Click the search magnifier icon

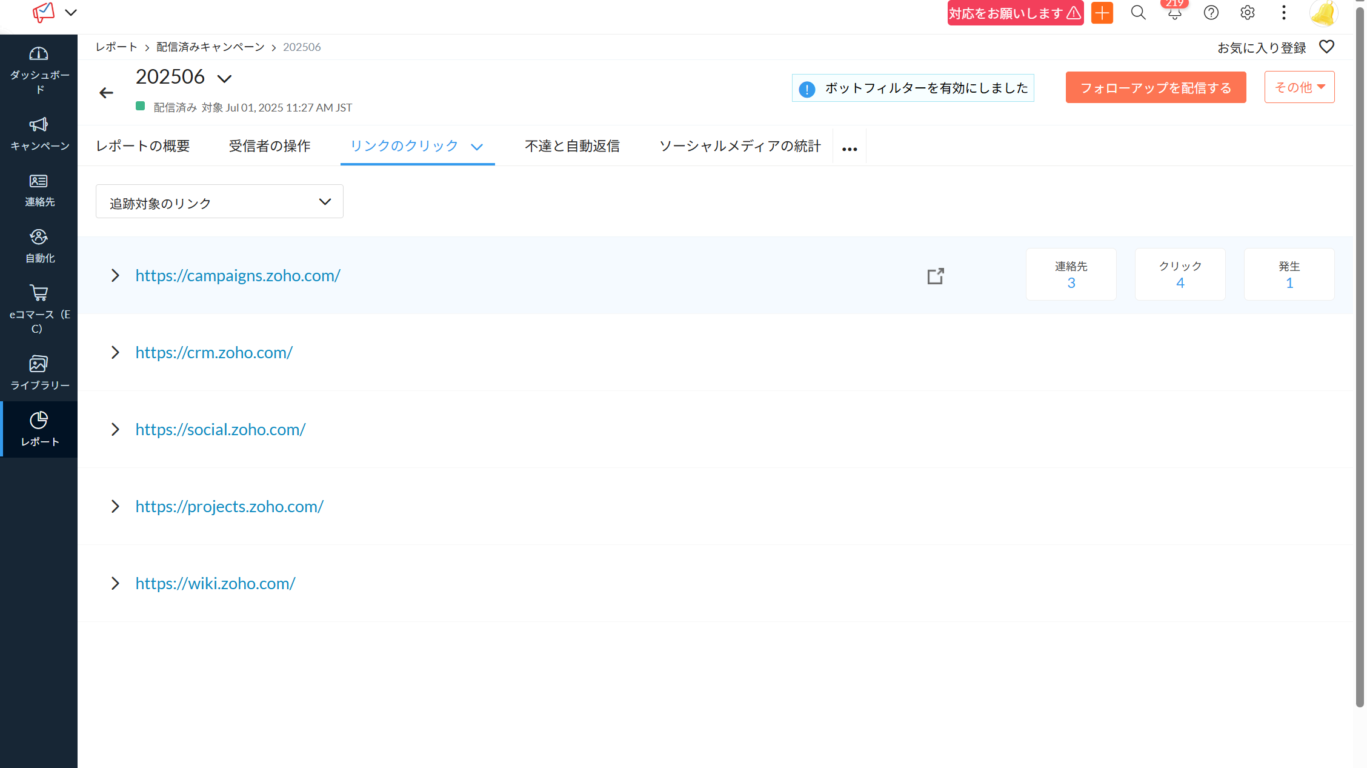[x=1138, y=13]
